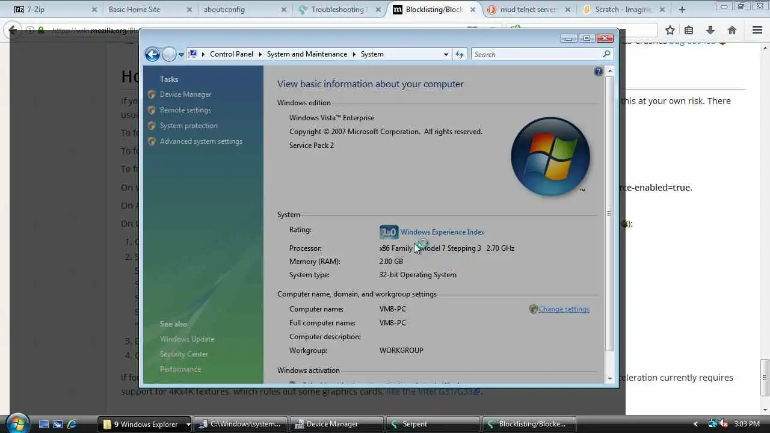Click the shield icon beside Advanced system settings
Viewport: 770px width, 433px height.
tap(152, 141)
